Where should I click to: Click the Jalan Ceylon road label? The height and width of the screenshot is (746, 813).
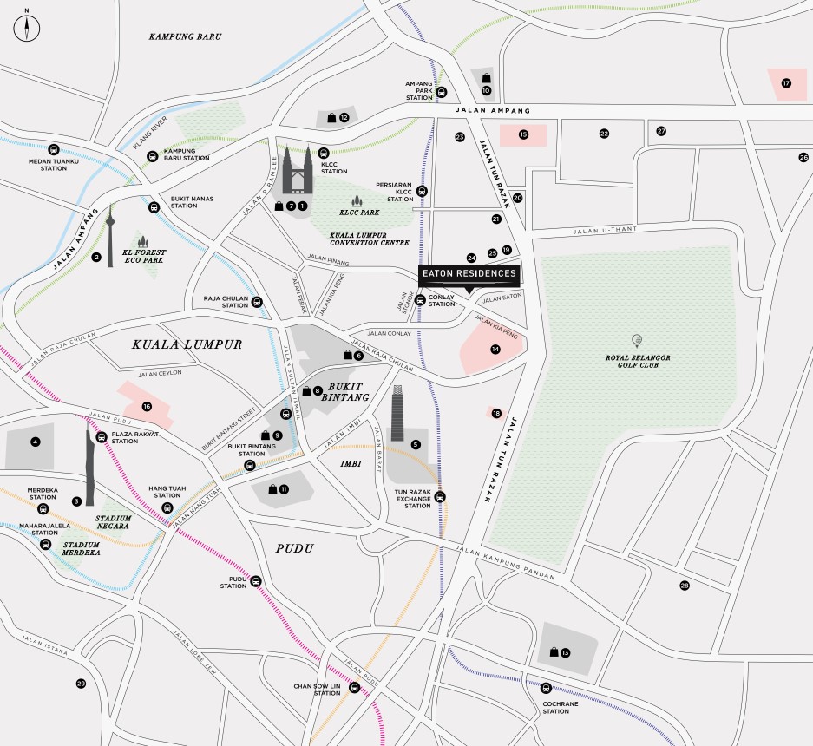point(161,373)
